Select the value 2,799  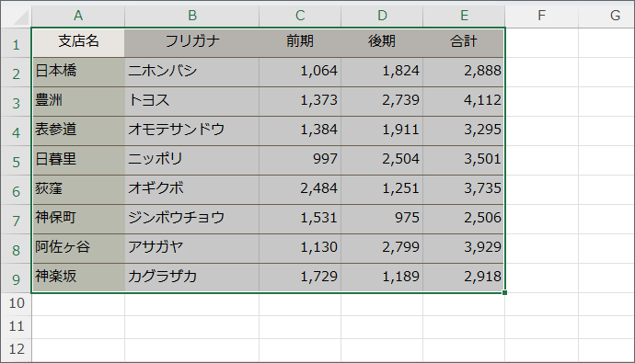pyautogui.click(x=382, y=249)
